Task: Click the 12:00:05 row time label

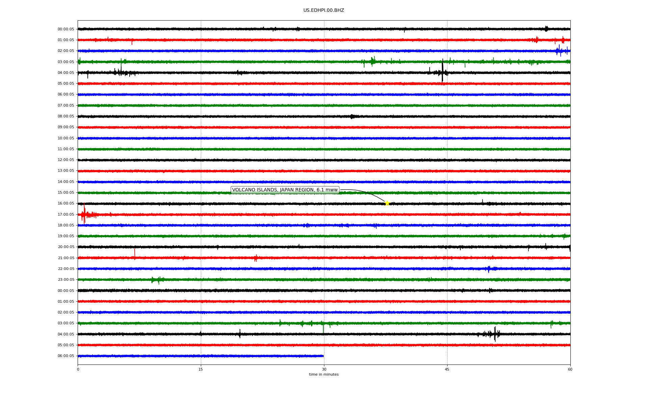Action: [66, 160]
